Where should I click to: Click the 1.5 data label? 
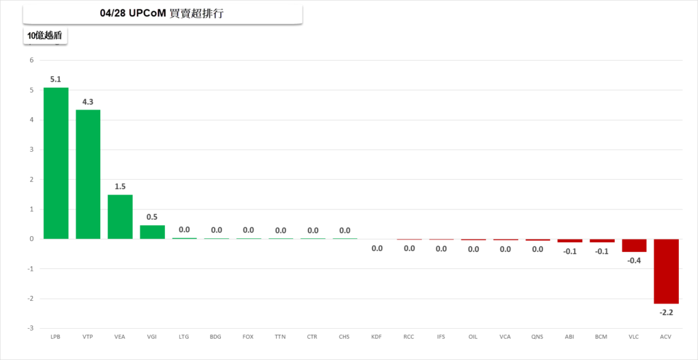click(x=120, y=186)
